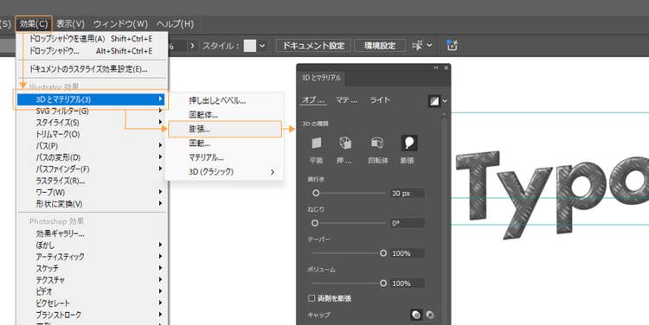Viewport: 649px width, 325px height.
Task: Open the ヘルプ(H) menu
Action: [x=175, y=24]
